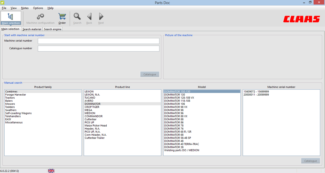The height and width of the screenshot is (173, 325).
Task: Select DOMINATOR 128-108 VX model
Action: click(x=202, y=98)
